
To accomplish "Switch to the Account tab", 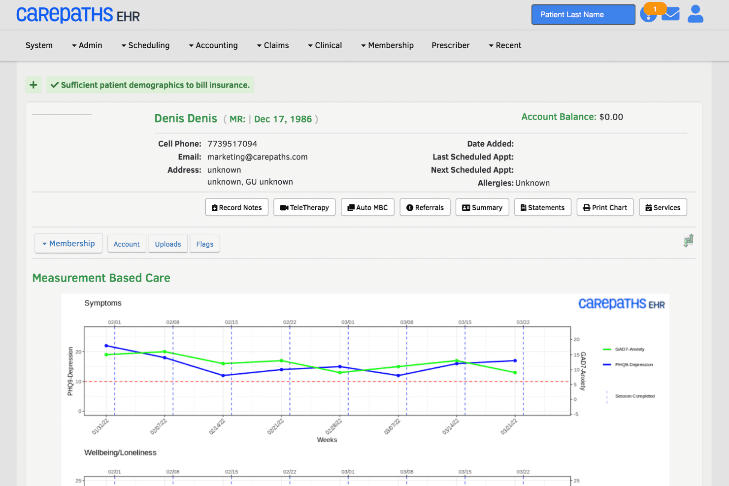I will click(127, 244).
